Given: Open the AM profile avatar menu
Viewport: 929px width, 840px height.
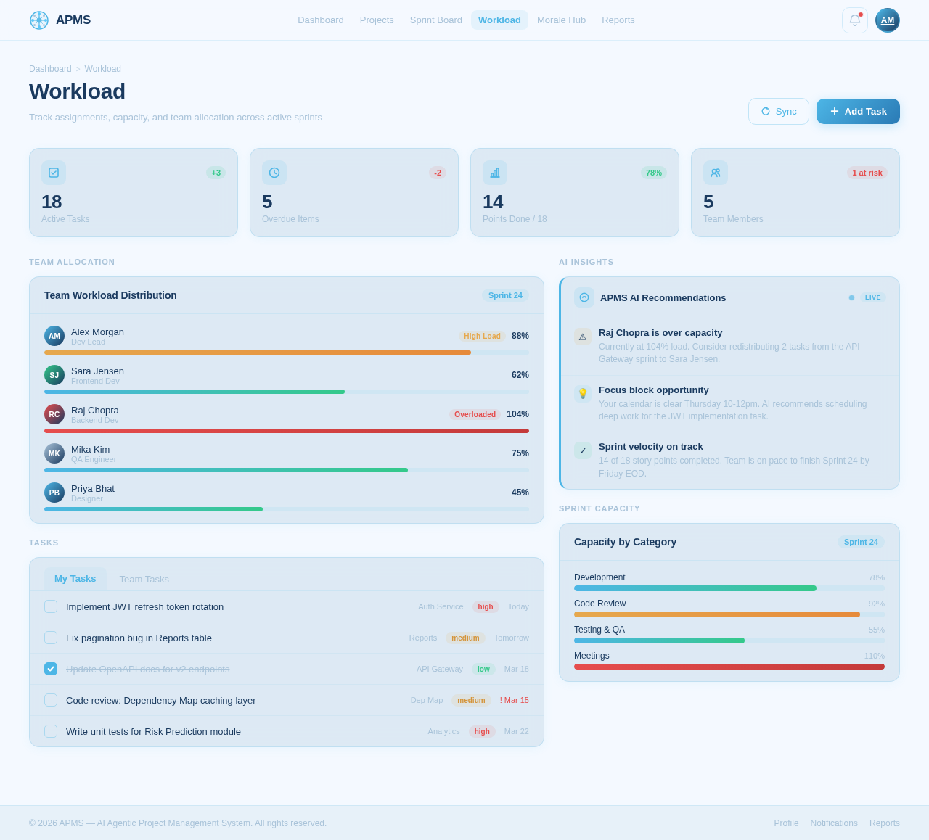Looking at the screenshot, I should coord(887,20).
